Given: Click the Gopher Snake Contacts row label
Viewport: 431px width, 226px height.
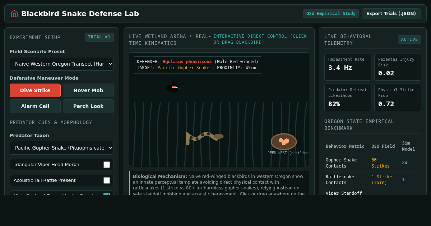Looking at the screenshot, I should tap(341, 163).
